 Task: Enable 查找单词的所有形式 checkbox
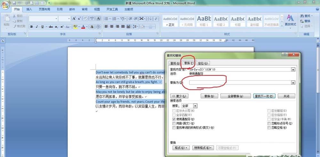pyautogui.click(x=174, y=128)
